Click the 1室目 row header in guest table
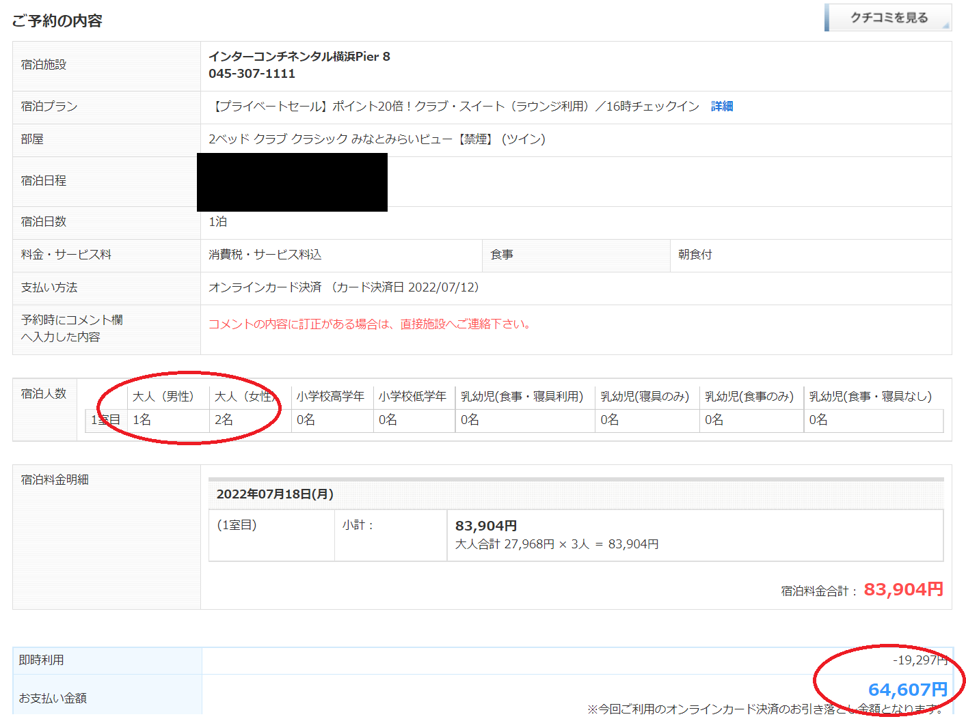This screenshot has height=719, width=966. click(x=106, y=420)
